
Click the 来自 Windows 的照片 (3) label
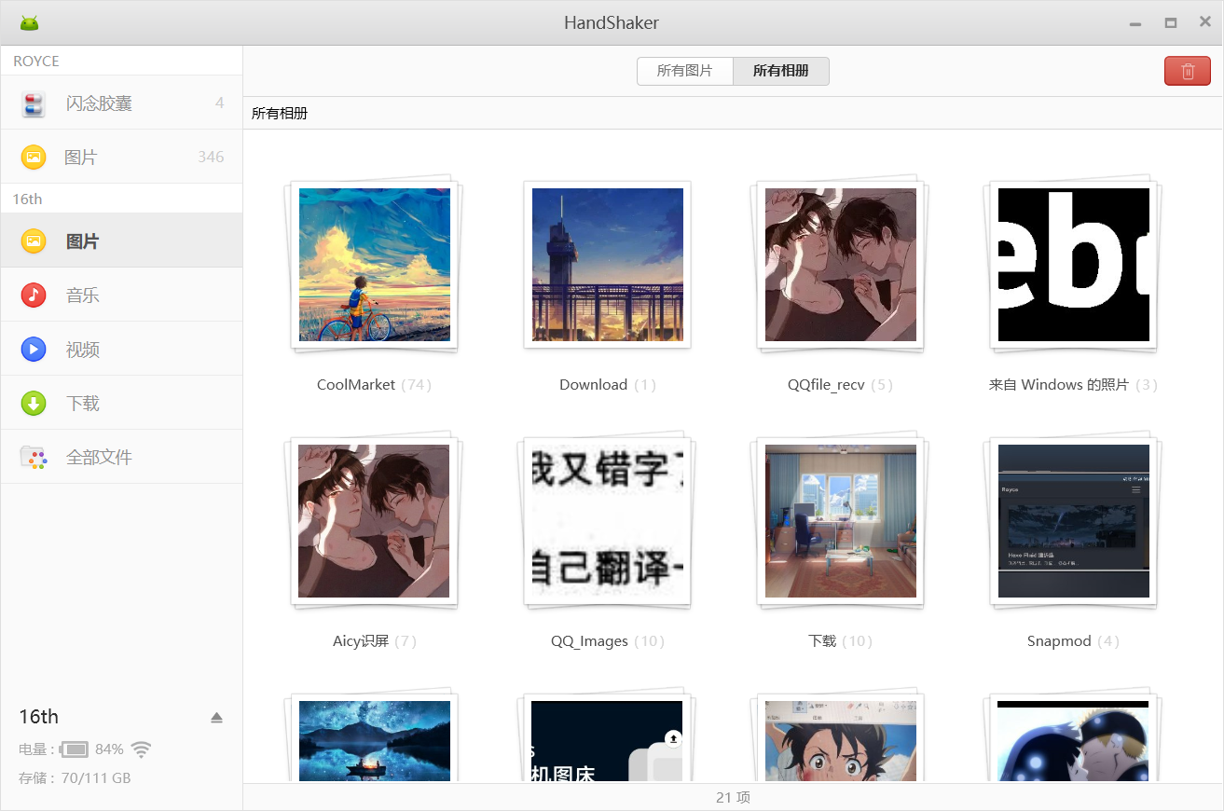(1074, 385)
